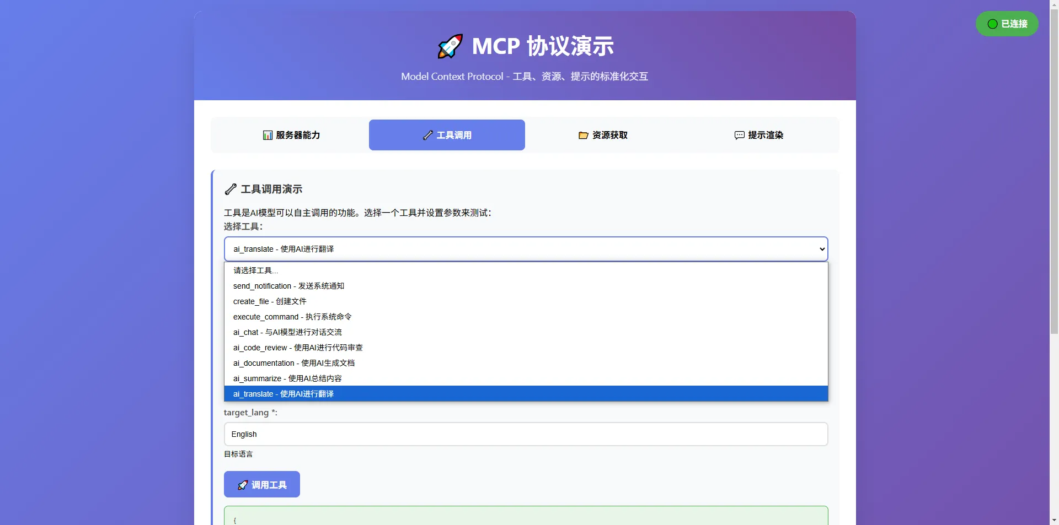Click the target_lang * field label
Viewport: 1059px width, 525px height.
tap(250, 413)
